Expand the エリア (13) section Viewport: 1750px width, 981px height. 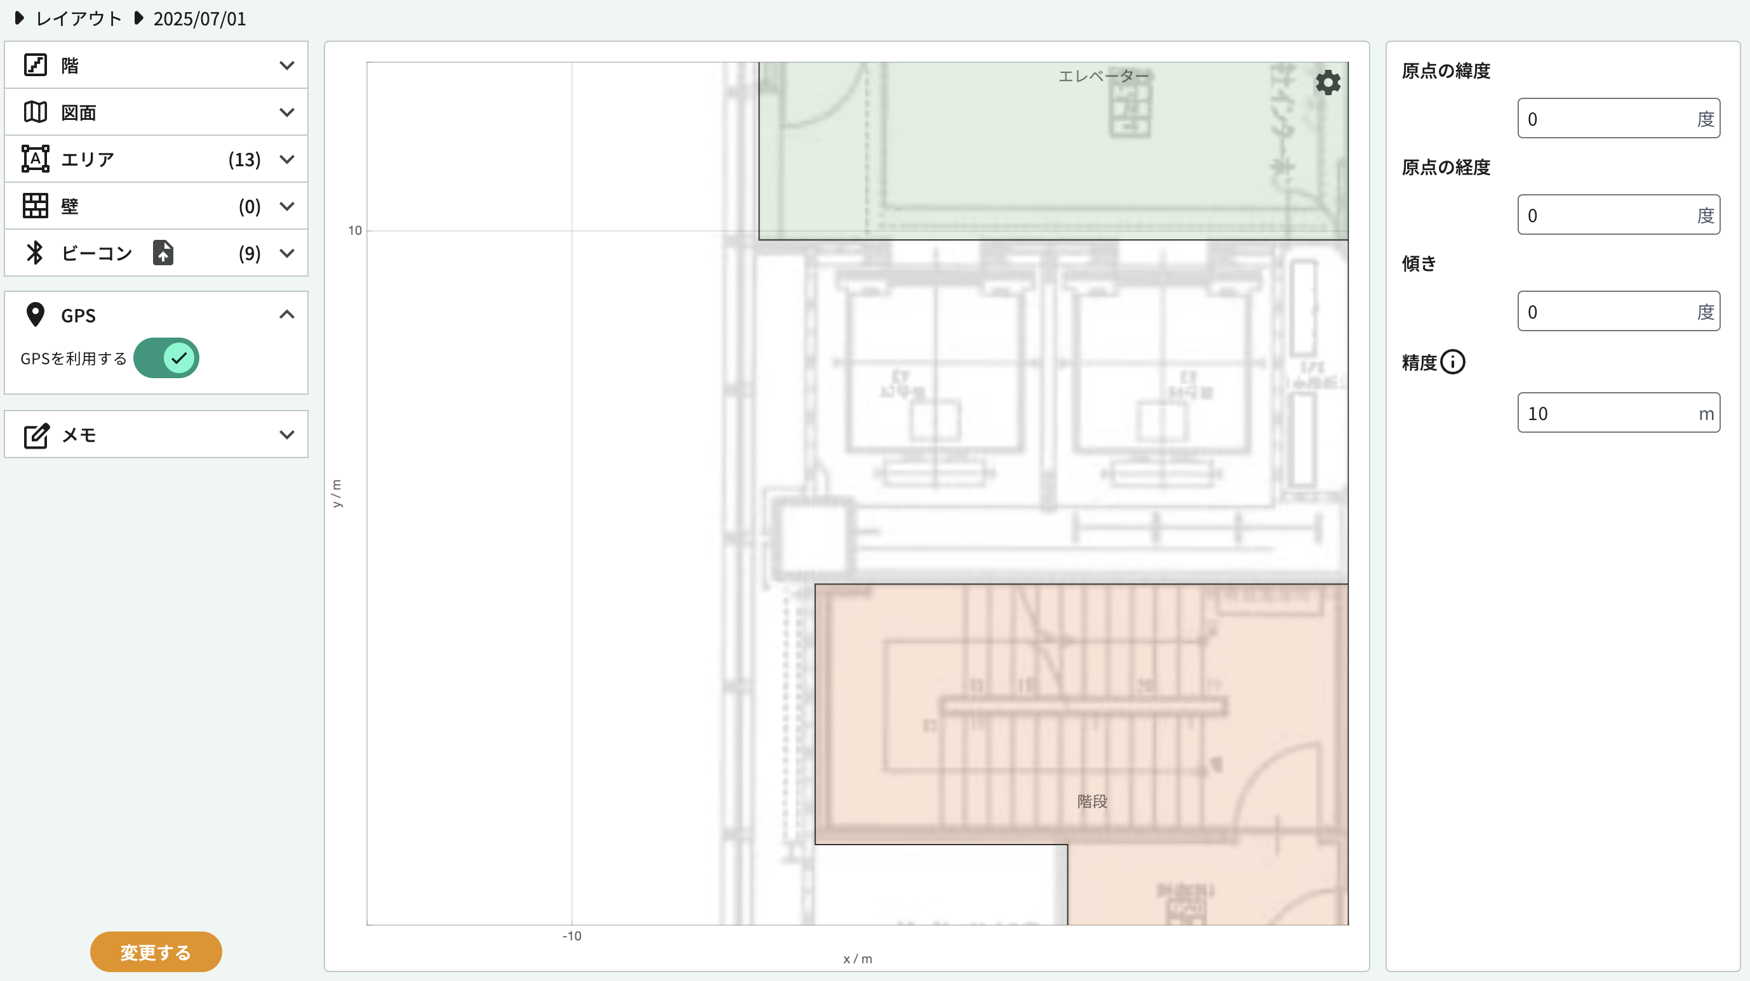(x=286, y=159)
